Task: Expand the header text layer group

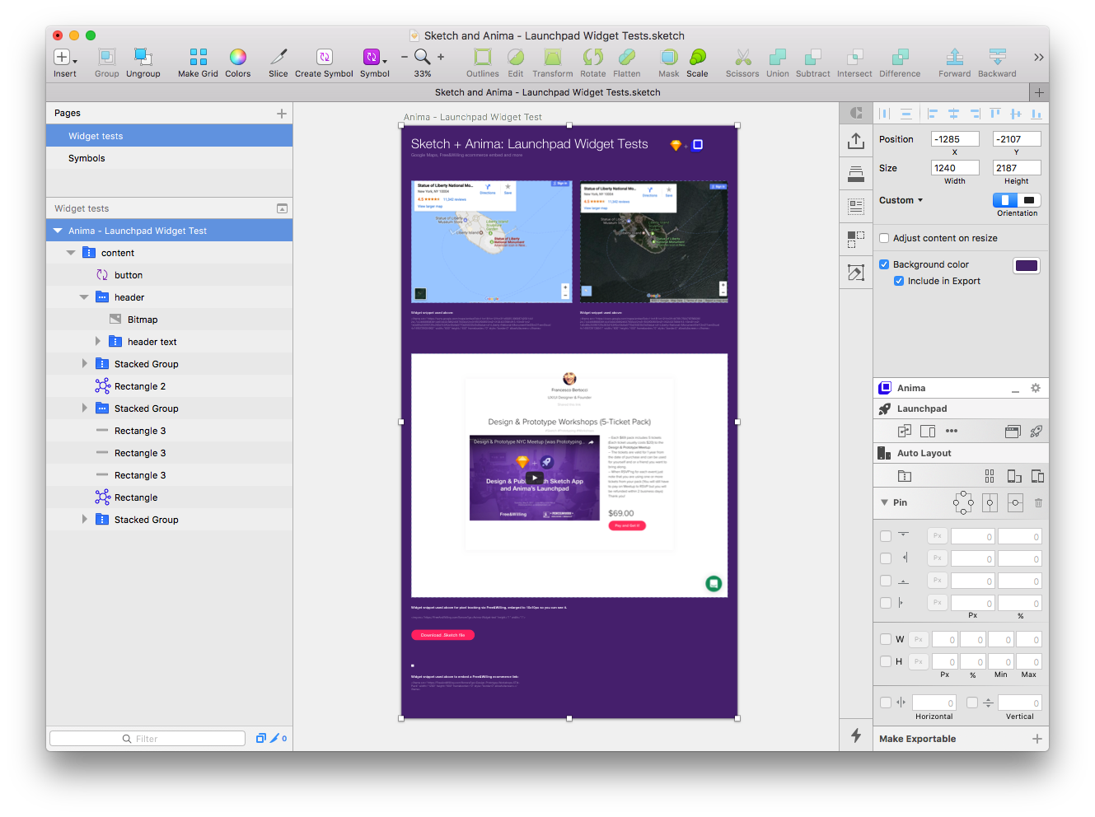Action: tap(97, 342)
